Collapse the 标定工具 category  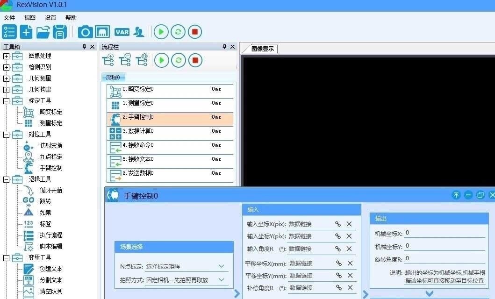pos(7,101)
